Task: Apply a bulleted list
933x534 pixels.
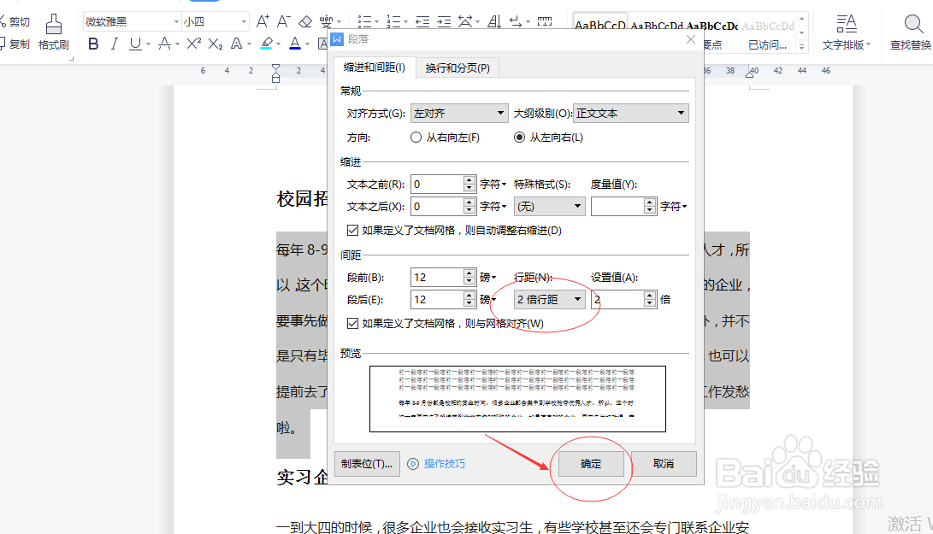Action: click(365, 21)
